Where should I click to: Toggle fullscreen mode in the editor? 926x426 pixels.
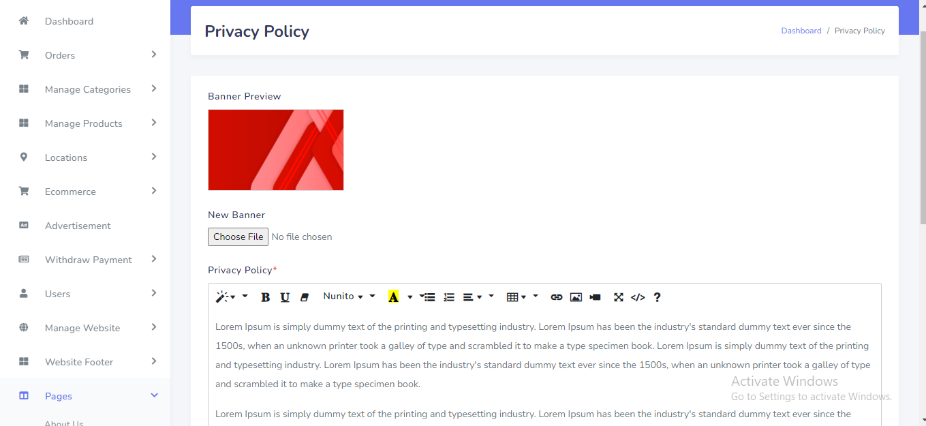click(x=619, y=297)
